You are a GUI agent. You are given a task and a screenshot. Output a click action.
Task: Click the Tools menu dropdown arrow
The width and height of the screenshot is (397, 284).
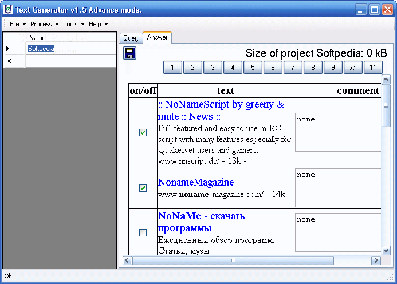(82, 24)
